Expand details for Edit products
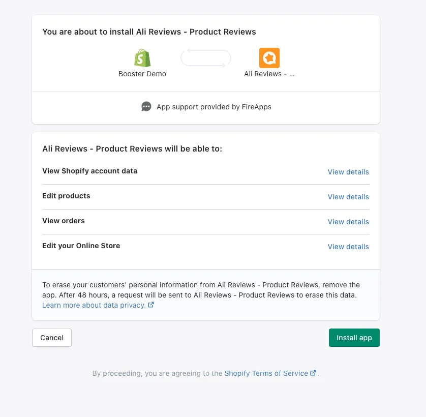Viewport: 426px width, 417px height. coord(348,197)
